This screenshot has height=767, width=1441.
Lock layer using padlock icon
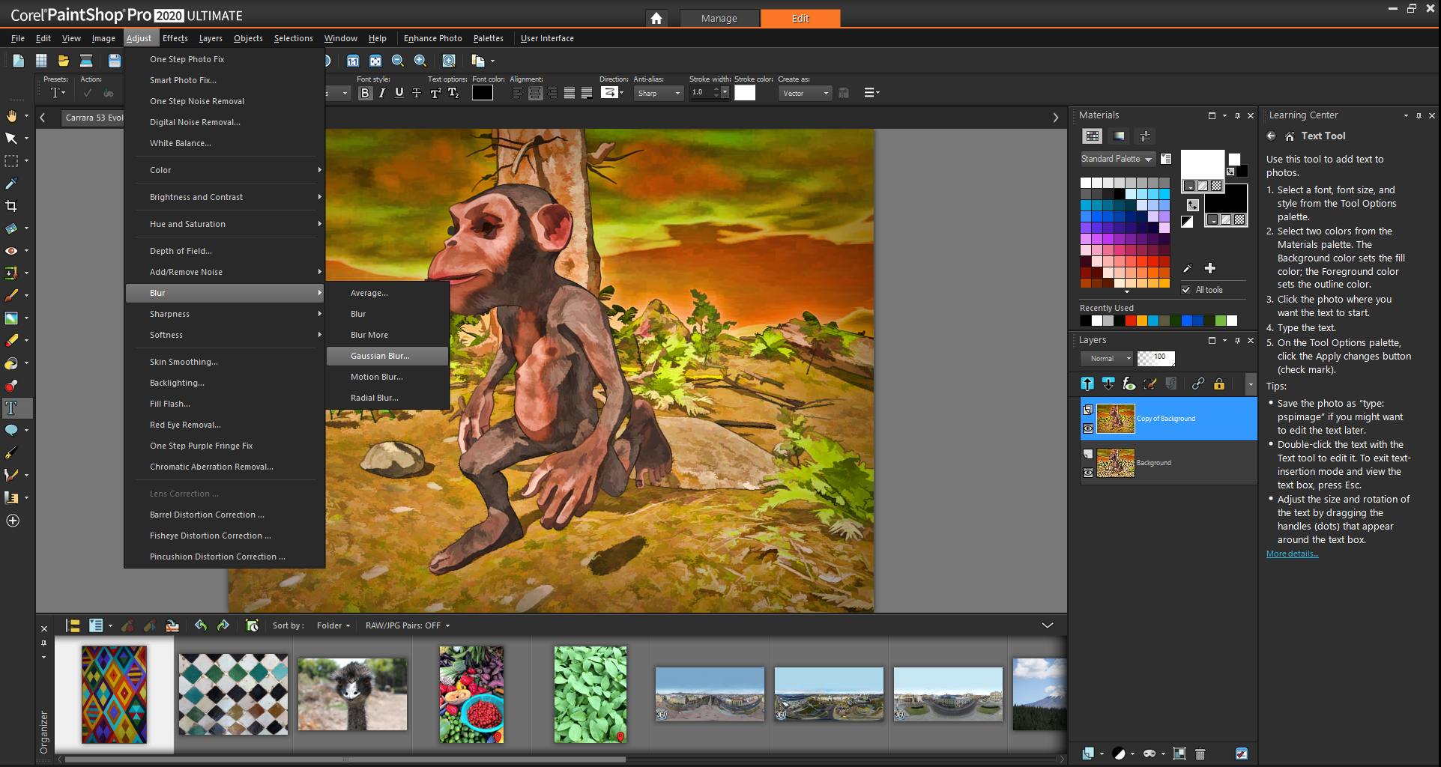(1219, 384)
